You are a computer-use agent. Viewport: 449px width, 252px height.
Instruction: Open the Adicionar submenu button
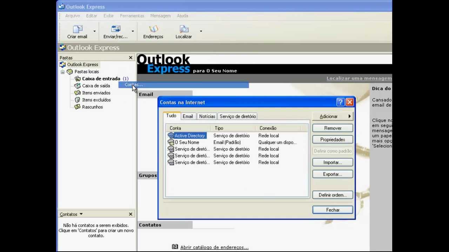(333, 117)
